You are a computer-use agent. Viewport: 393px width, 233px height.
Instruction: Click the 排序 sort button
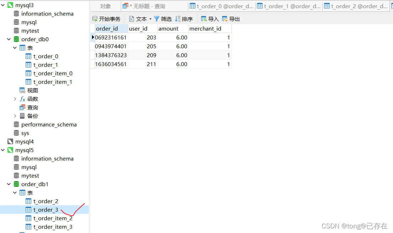pos(184,19)
